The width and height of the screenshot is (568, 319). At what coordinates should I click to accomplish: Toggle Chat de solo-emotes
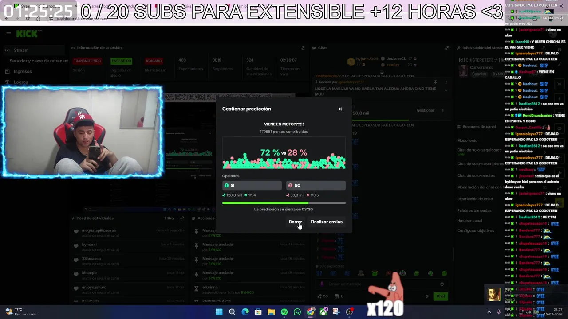[x=476, y=175]
